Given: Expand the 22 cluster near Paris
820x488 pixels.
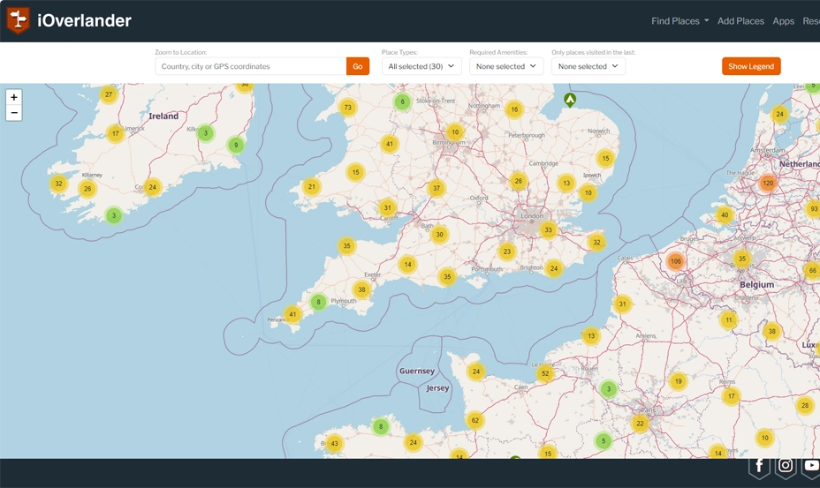Looking at the screenshot, I should pyautogui.click(x=640, y=424).
